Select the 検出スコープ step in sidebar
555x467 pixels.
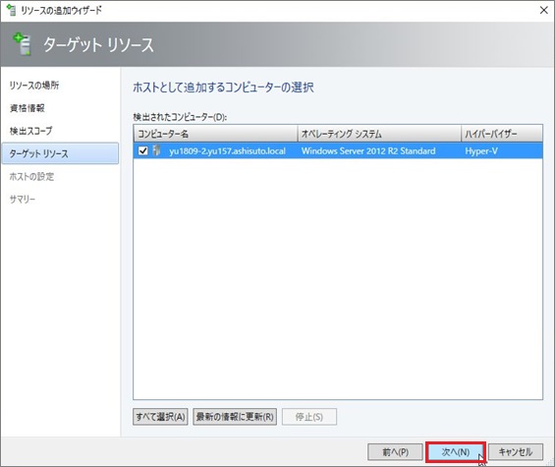[x=30, y=131]
